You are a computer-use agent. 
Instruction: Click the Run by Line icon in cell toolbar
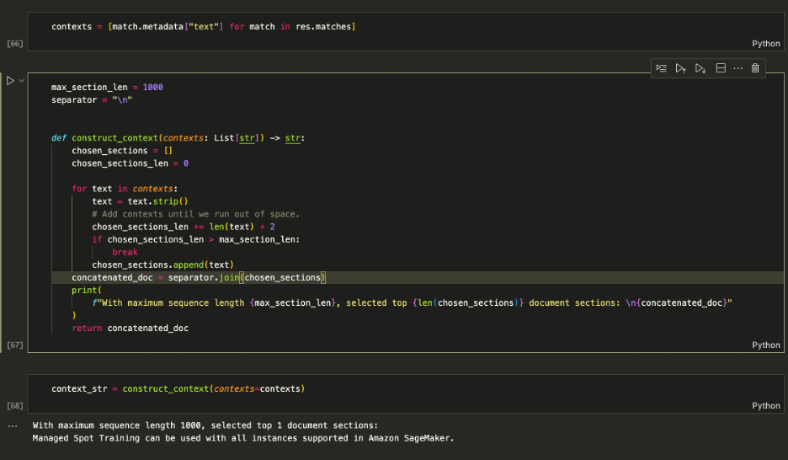[x=662, y=68]
